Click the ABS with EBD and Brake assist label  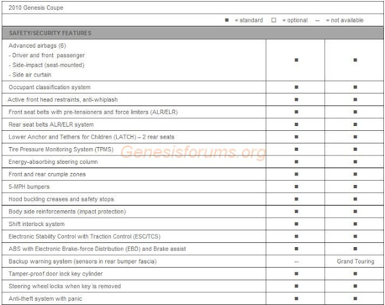point(97,249)
